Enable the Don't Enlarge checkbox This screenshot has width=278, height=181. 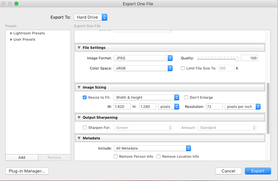[186, 97]
